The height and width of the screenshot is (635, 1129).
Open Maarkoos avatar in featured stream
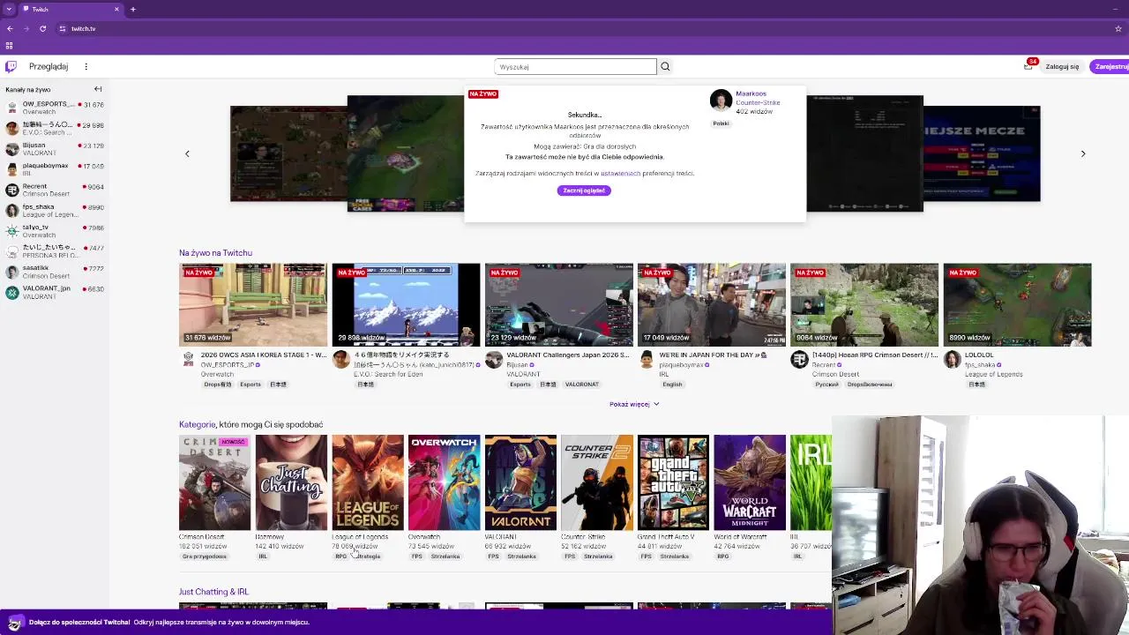[722, 101]
